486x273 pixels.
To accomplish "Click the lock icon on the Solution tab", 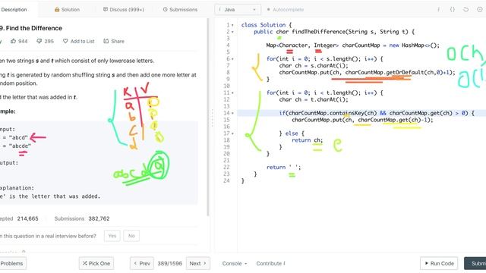I will [57, 10].
